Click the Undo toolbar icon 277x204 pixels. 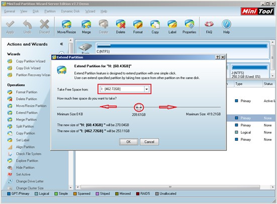click(x=27, y=27)
